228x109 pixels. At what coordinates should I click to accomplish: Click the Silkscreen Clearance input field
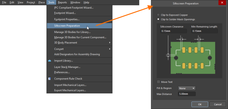173,31
